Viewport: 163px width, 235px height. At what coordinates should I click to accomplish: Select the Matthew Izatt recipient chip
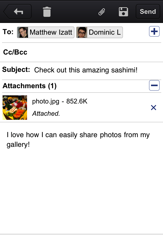click(x=51, y=32)
